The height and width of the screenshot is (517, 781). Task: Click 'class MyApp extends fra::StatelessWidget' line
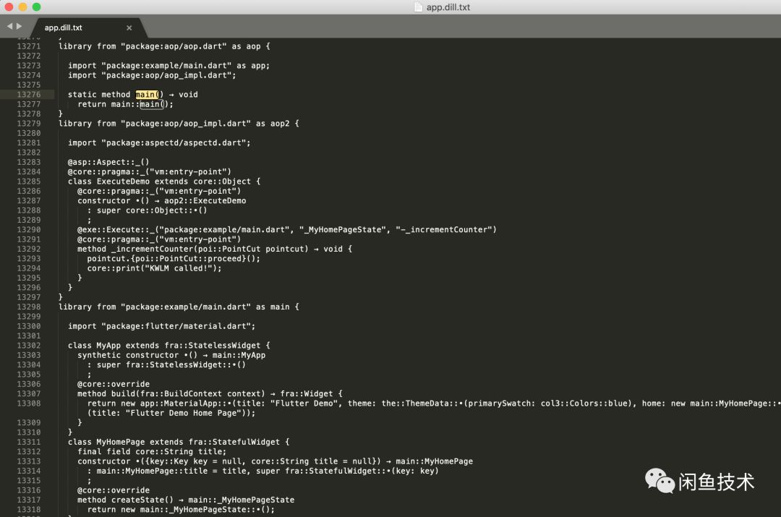pyautogui.click(x=169, y=346)
